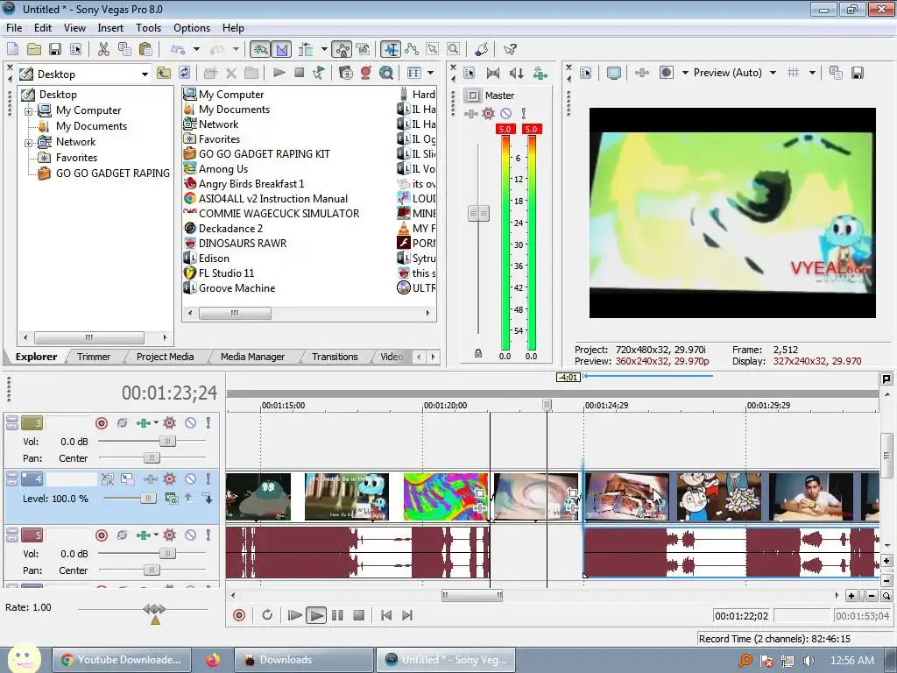897x673 pixels.
Task: Toggle Enable Snapping toolbar button
Action: (x=260, y=49)
